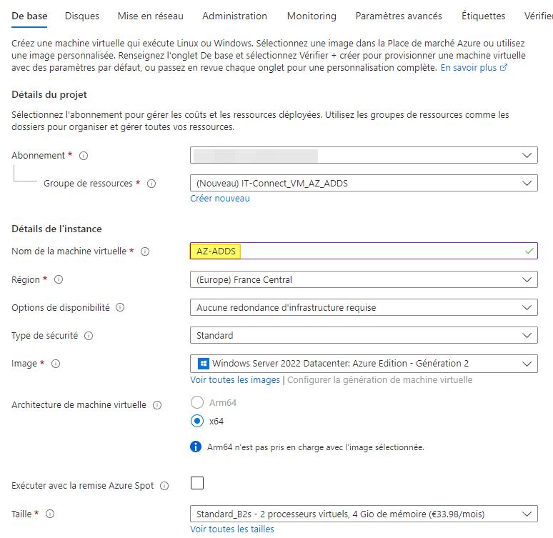Open the Type de sécurité dropdown
The height and width of the screenshot is (538, 553).
pos(364,336)
